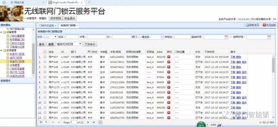The image size is (278, 127).
Task: Go to the next page arrow
Action: coord(88,122)
